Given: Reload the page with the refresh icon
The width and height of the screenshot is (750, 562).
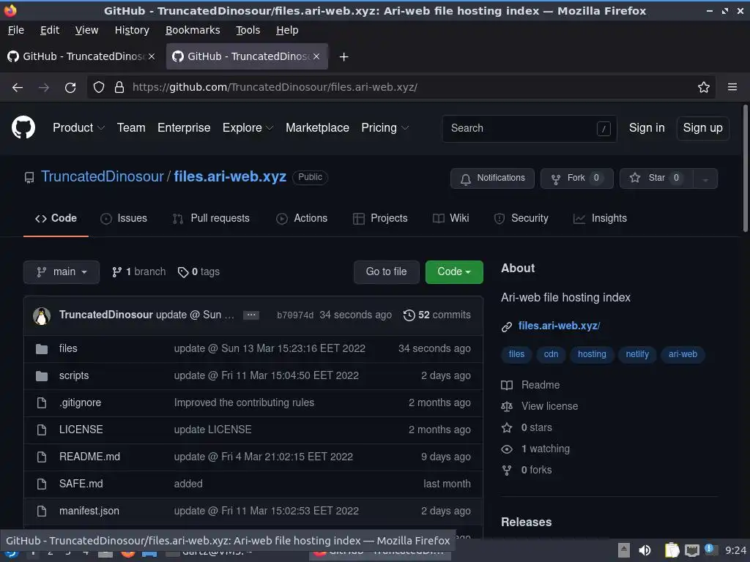Looking at the screenshot, I should [x=70, y=88].
